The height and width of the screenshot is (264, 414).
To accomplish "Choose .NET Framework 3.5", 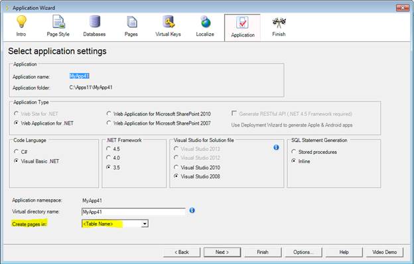I will click(x=108, y=167).
